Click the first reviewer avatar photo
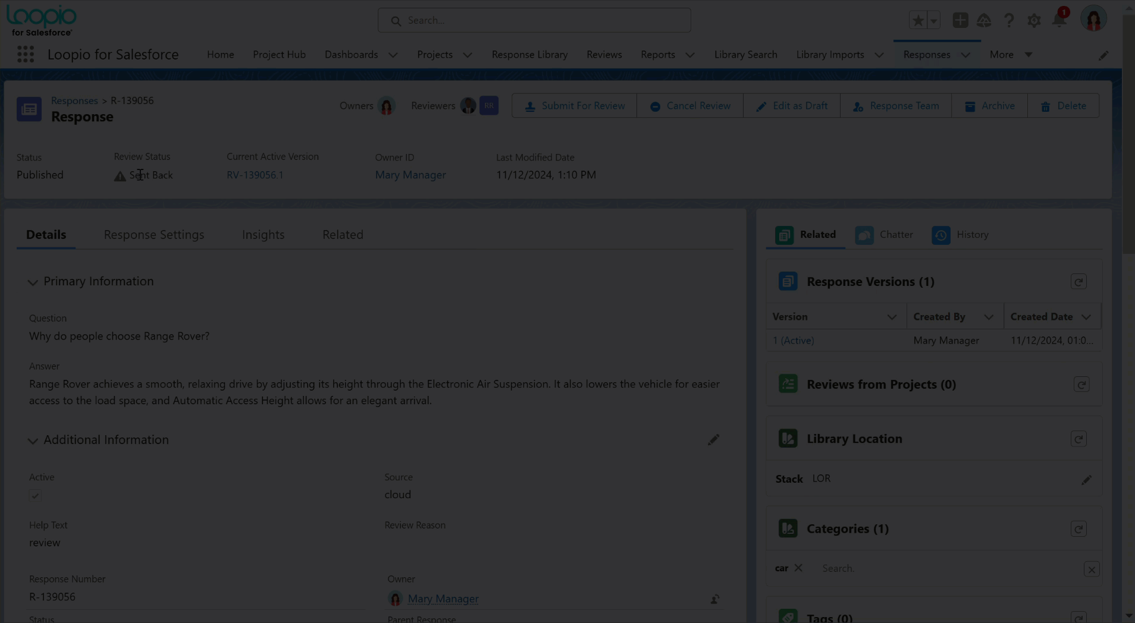 coord(468,106)
